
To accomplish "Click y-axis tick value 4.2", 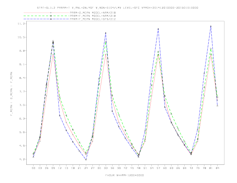I will tap(22, 159).
